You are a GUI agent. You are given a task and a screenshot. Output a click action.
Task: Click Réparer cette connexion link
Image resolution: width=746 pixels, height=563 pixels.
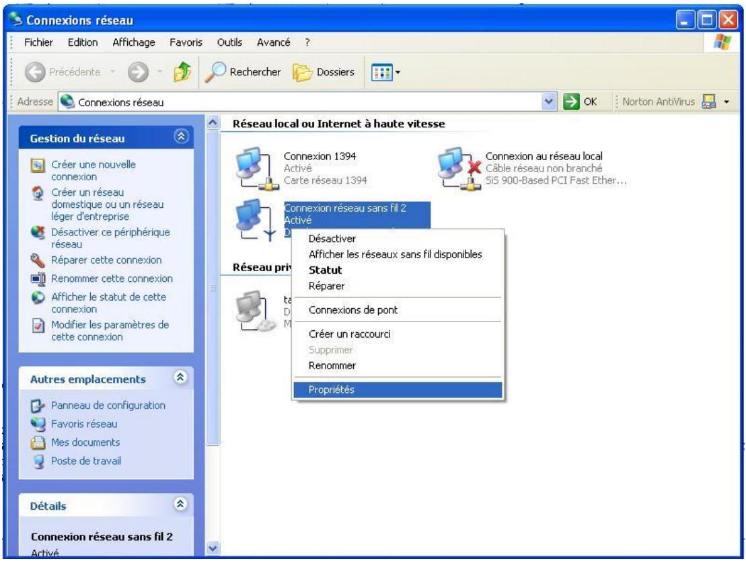click(x=106, y=260)
